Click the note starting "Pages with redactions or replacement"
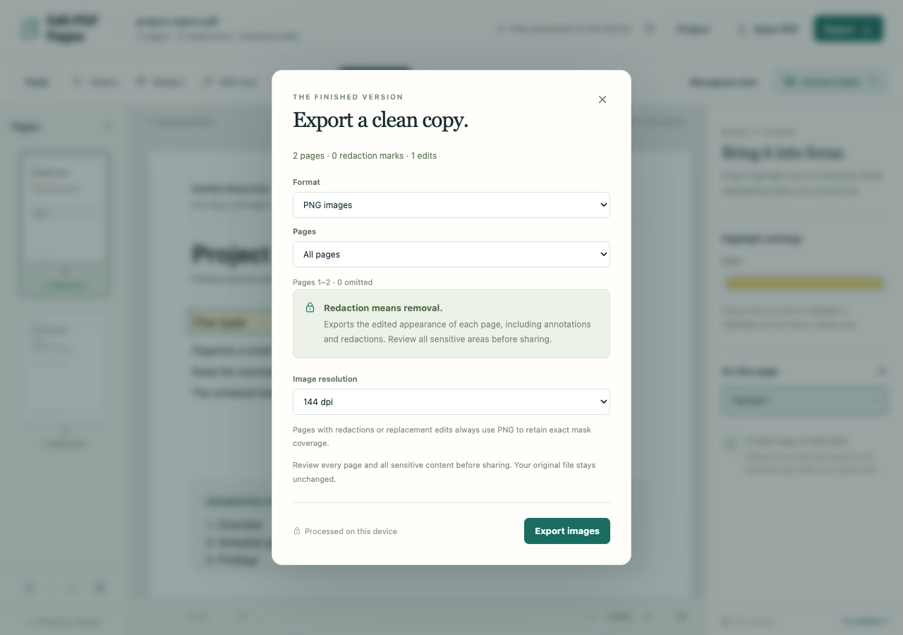This screenshot has height=635, width=903. point(442,437)
